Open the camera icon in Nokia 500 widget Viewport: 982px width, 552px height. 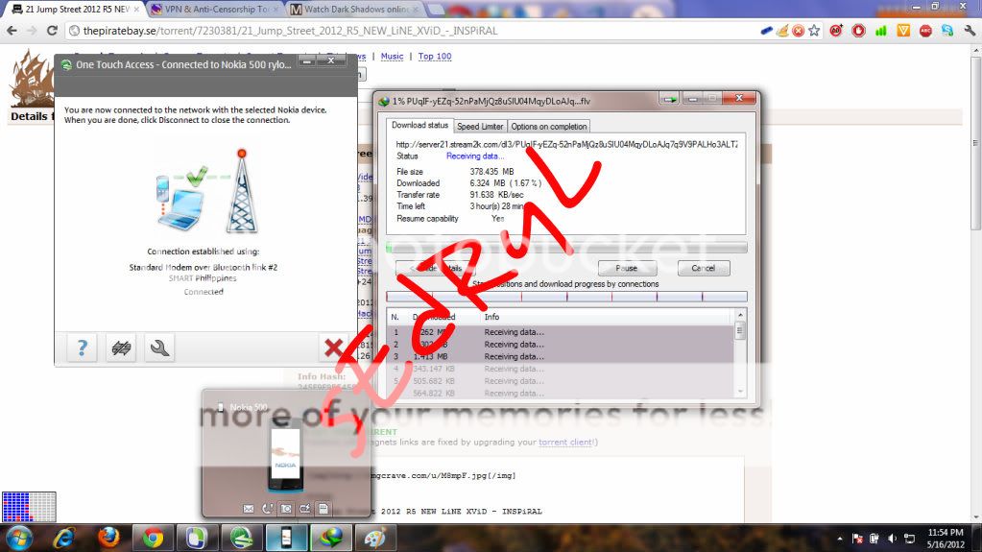[285, 508]
